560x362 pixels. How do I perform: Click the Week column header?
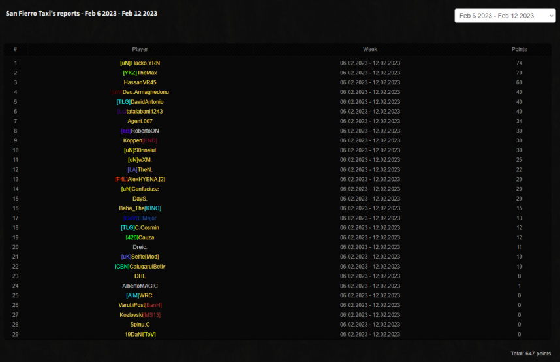(370, 49)
